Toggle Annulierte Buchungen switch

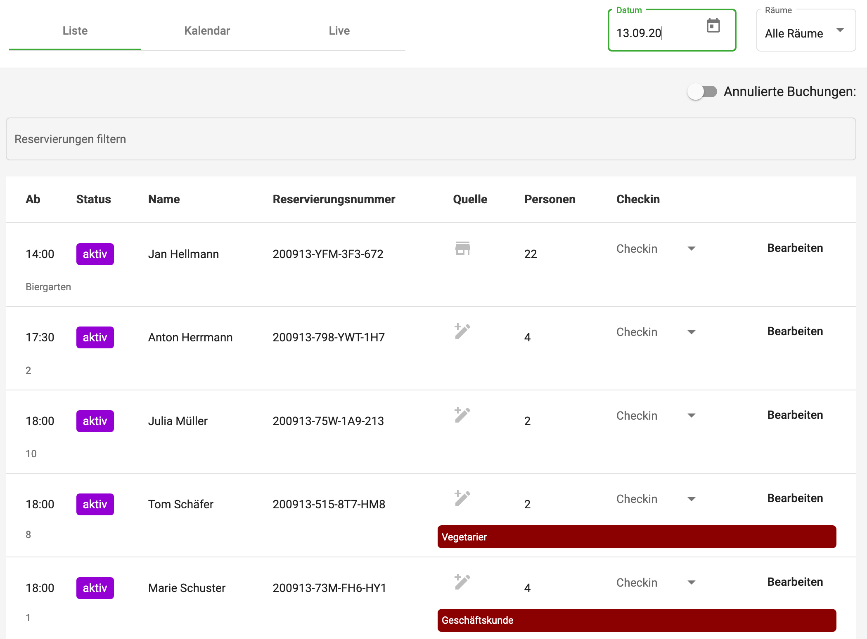pyautogui.click(x=702, y=92)
